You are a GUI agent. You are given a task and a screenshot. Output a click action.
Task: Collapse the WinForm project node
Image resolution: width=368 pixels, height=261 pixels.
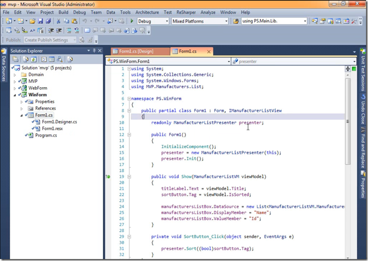(15, 95)
